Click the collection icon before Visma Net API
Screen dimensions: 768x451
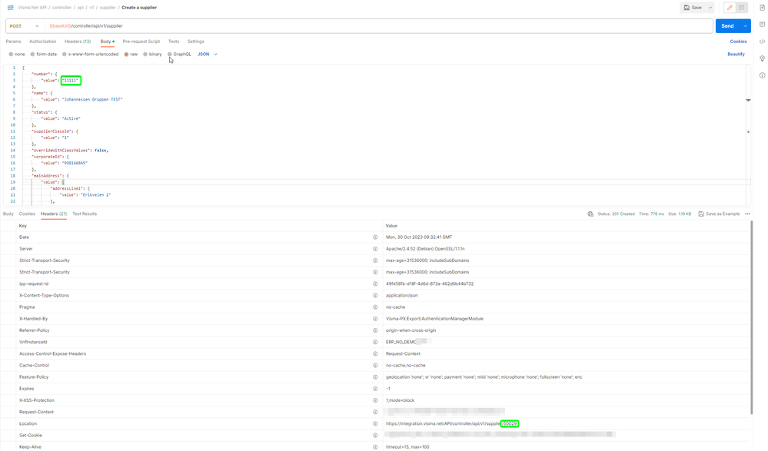click(10, 8)
